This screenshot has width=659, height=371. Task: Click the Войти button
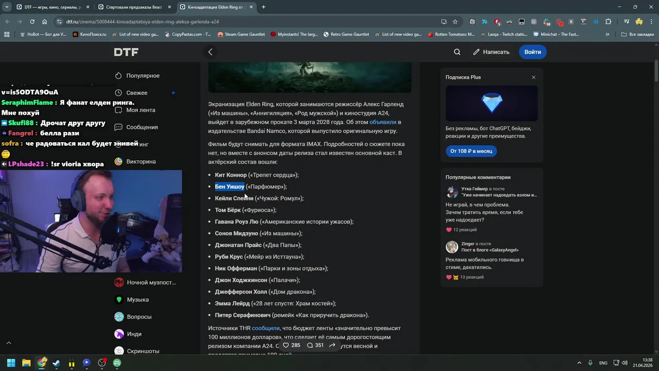pyautogui.click(x=532, y=52)
